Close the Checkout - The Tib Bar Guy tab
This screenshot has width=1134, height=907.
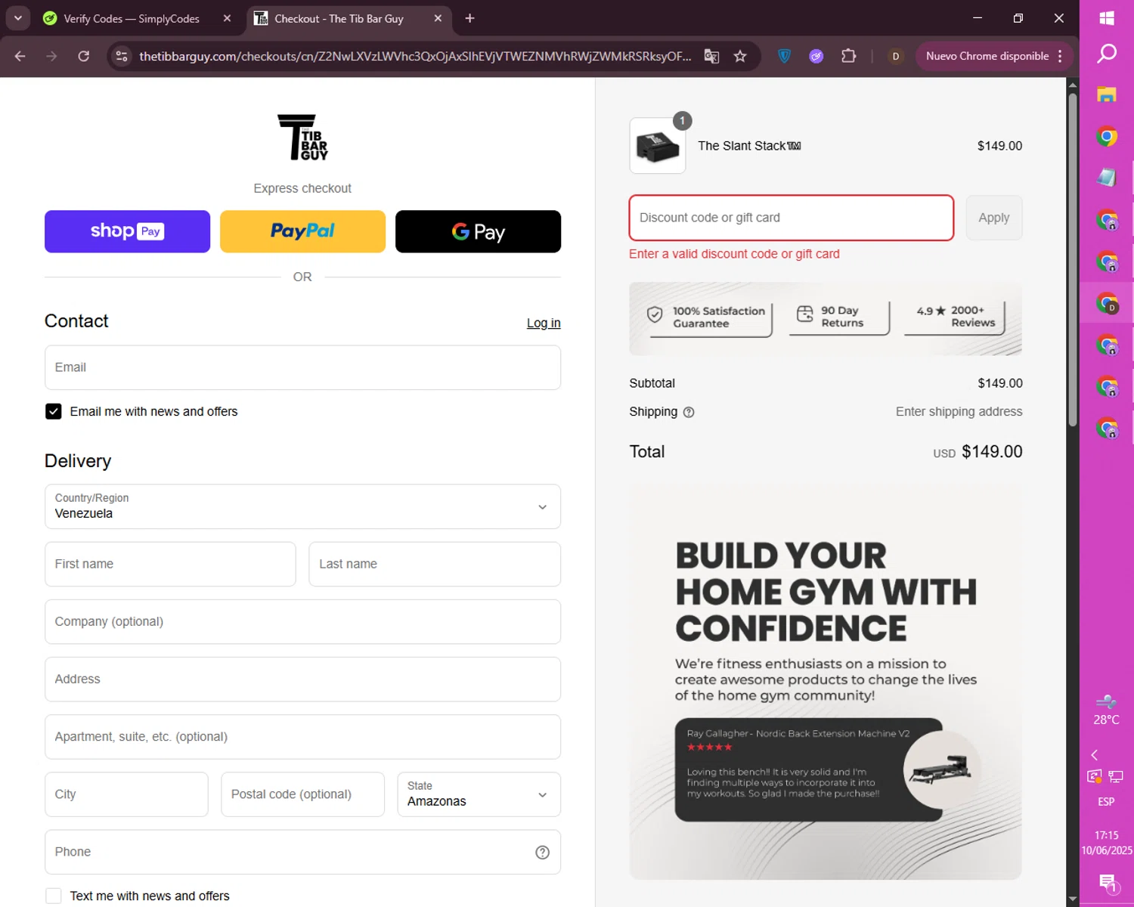tap(438, 18)
